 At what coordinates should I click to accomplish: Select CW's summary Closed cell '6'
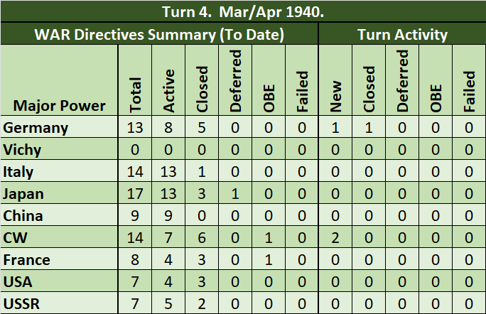pyautogui.click(x=202, y=238)
